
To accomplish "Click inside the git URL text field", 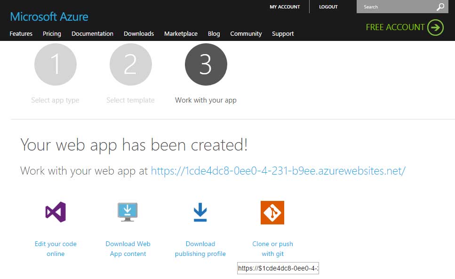I will pyautogui.click(x=278, y=269).
